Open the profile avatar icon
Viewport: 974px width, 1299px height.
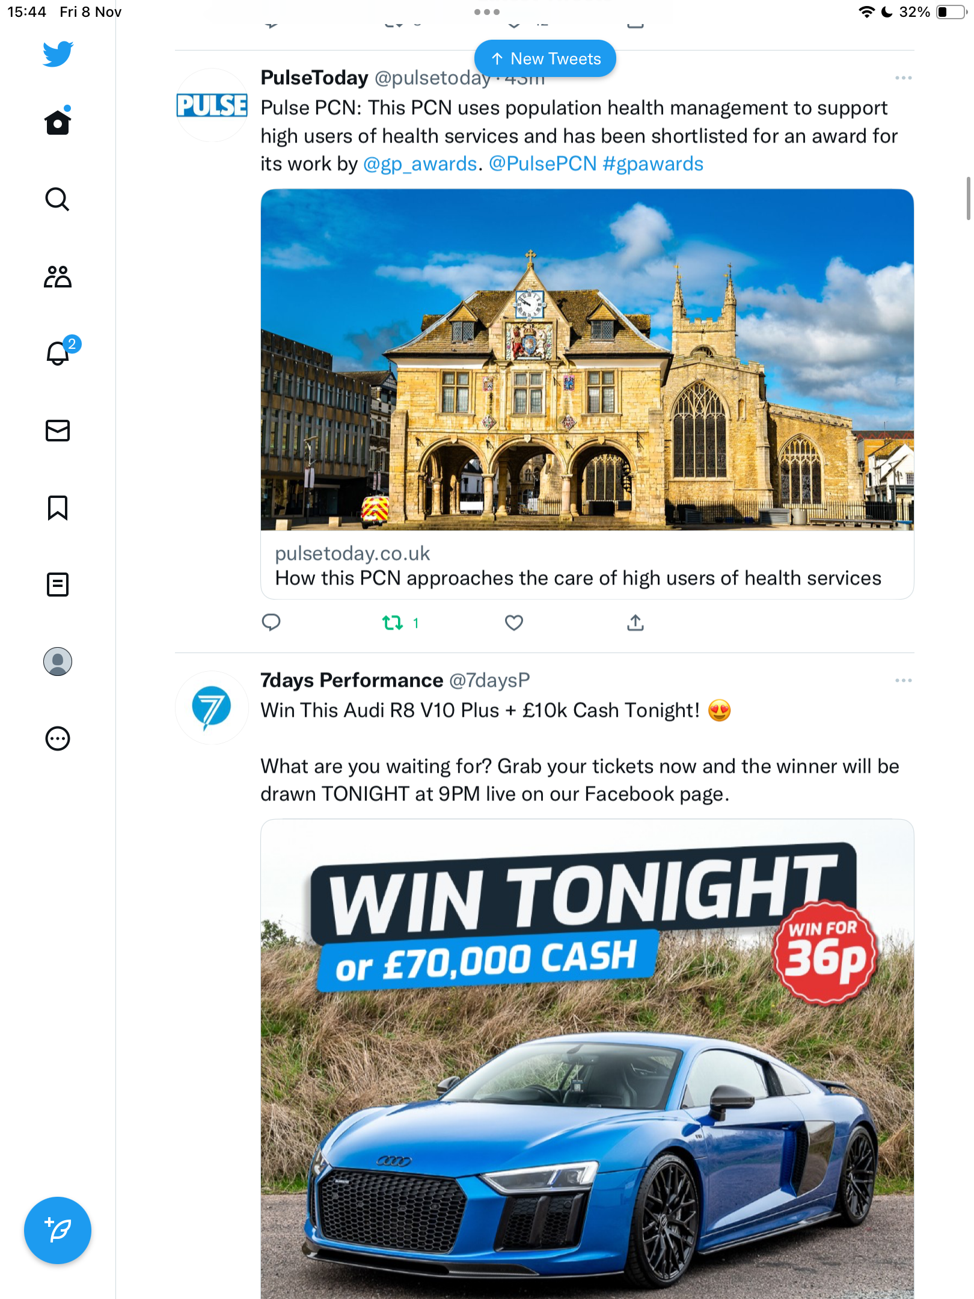tap(58, 662)
